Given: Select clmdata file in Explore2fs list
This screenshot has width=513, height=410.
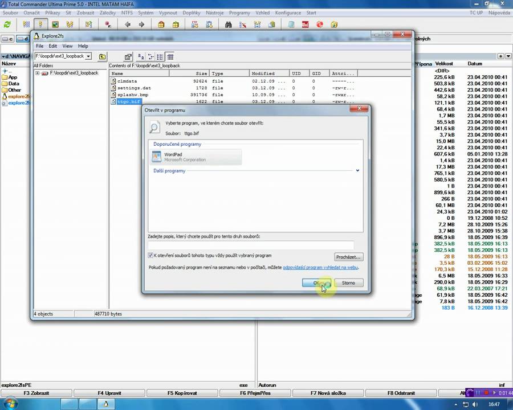Looking at the screenshot, I should click(127, 81).
